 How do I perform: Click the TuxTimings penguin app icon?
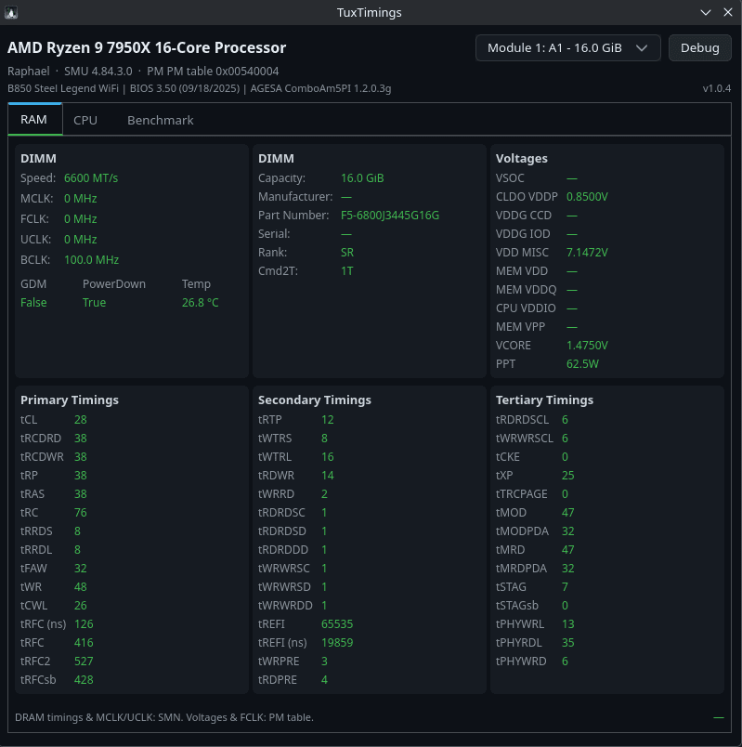(x=11, y=12)
